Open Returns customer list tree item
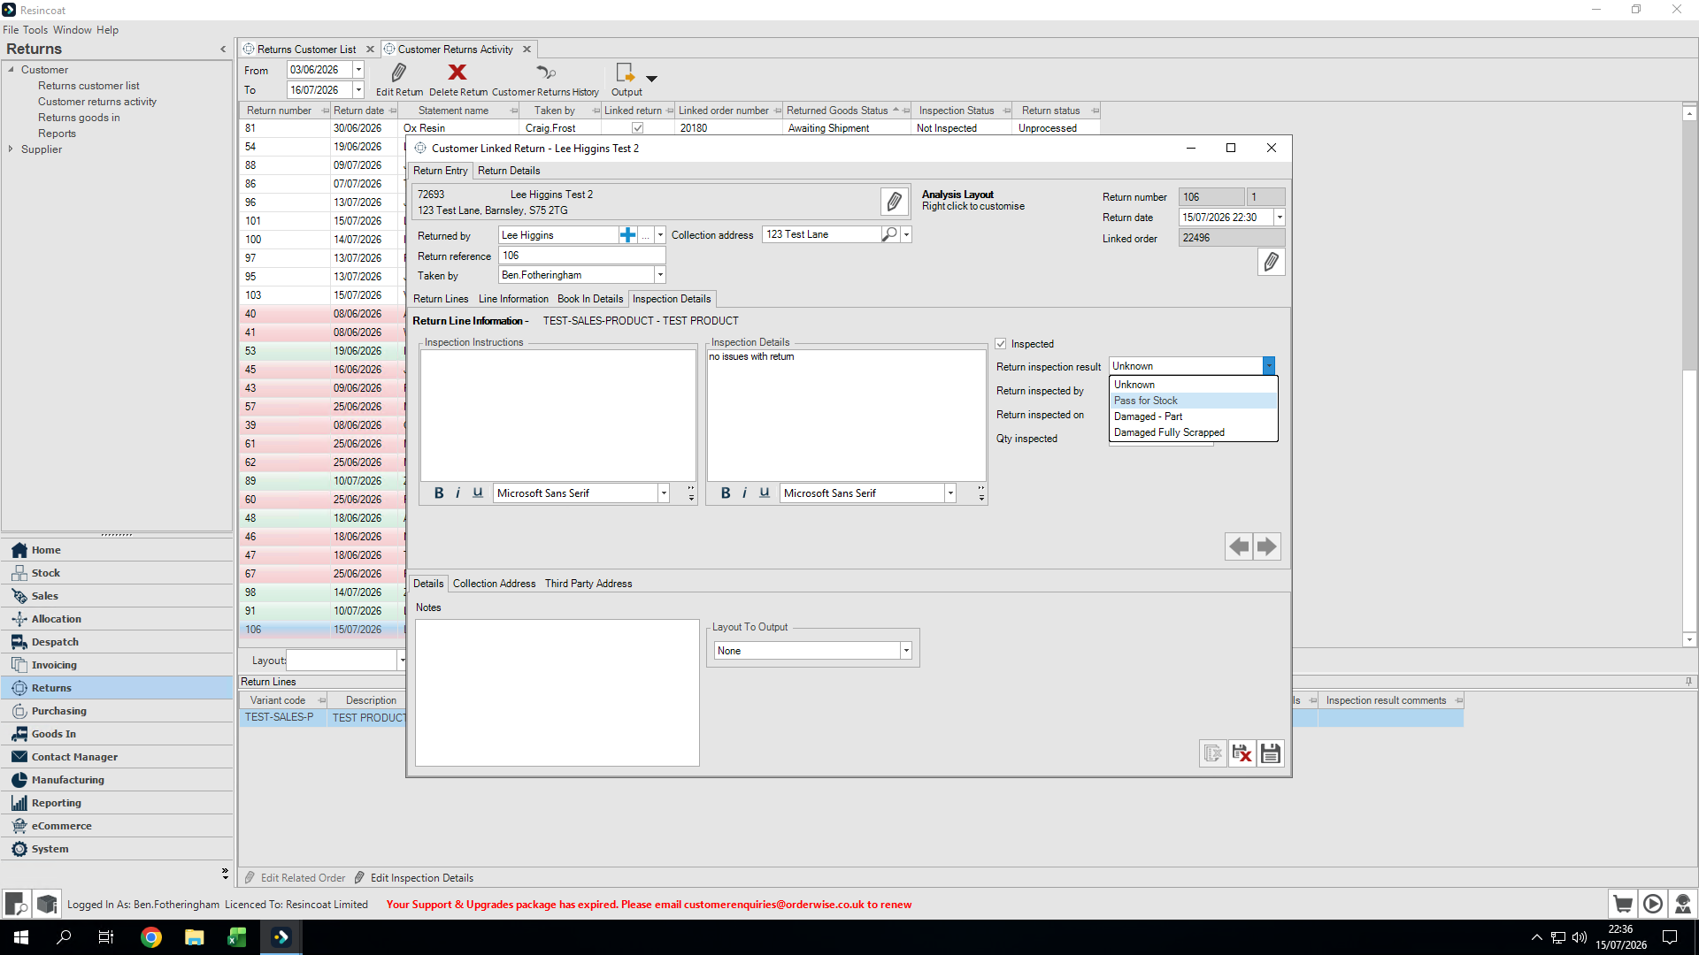 [x=88, y=86]
